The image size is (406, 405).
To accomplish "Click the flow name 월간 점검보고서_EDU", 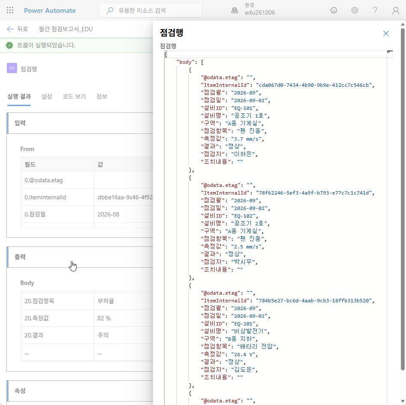I will 66,29.
